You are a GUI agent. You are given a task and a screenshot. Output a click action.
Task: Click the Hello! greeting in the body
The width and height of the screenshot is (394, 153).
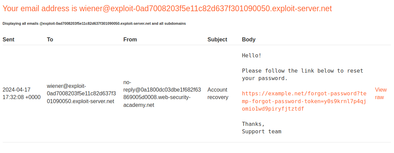click(252, 56)
